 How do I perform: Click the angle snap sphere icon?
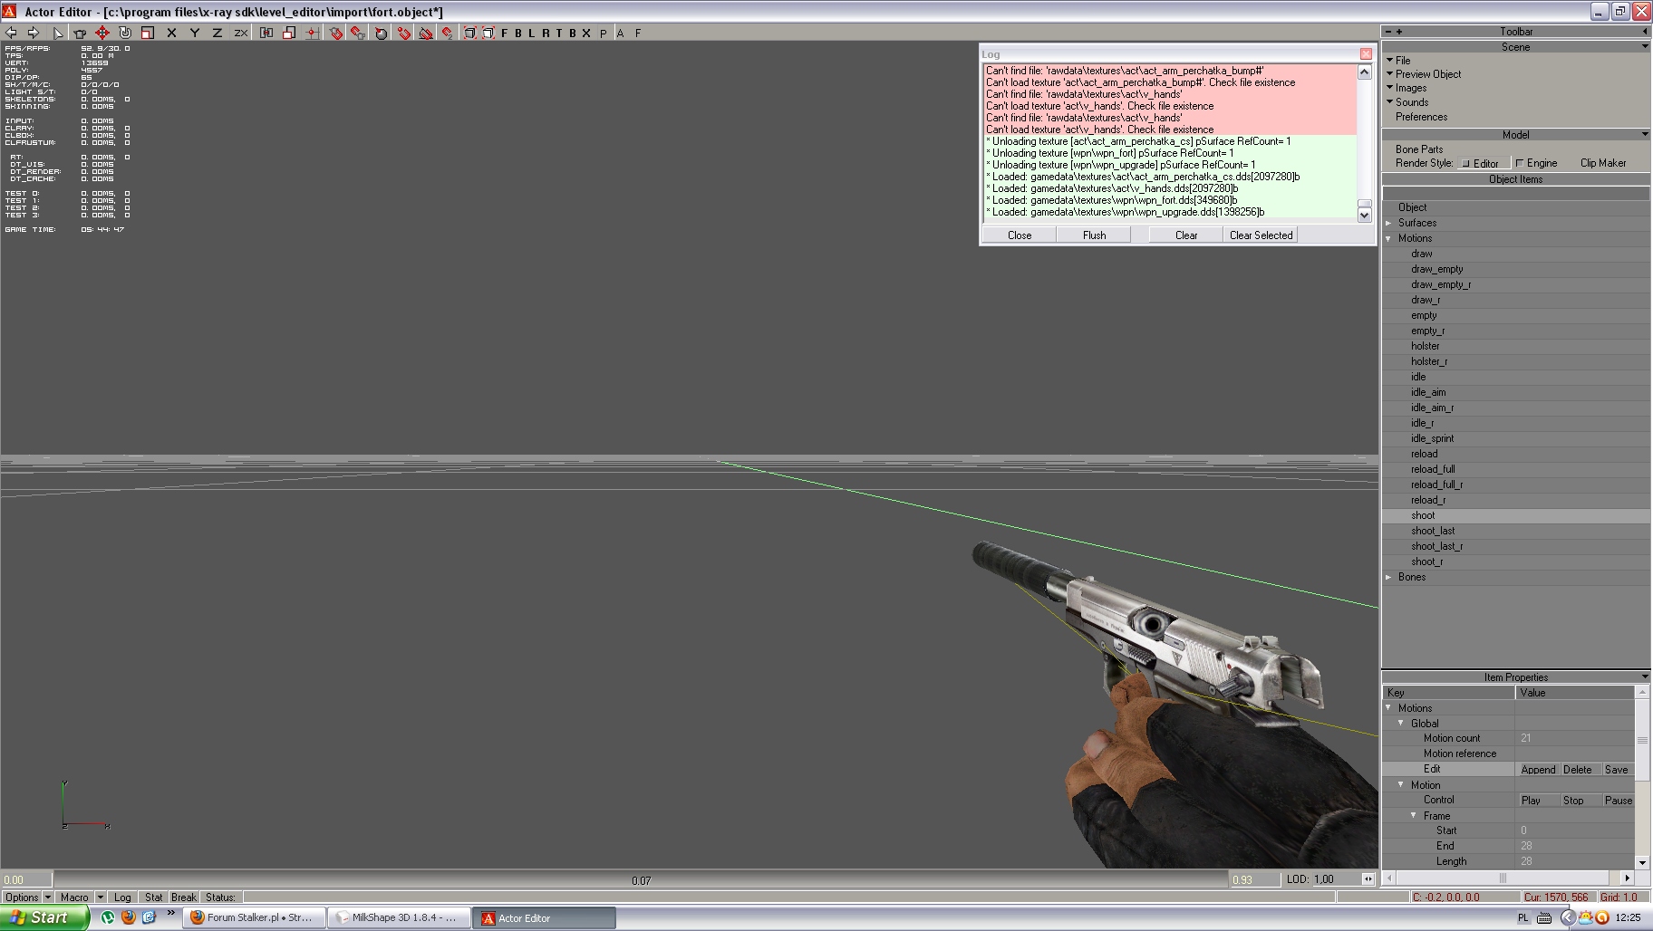coord(382,33)
